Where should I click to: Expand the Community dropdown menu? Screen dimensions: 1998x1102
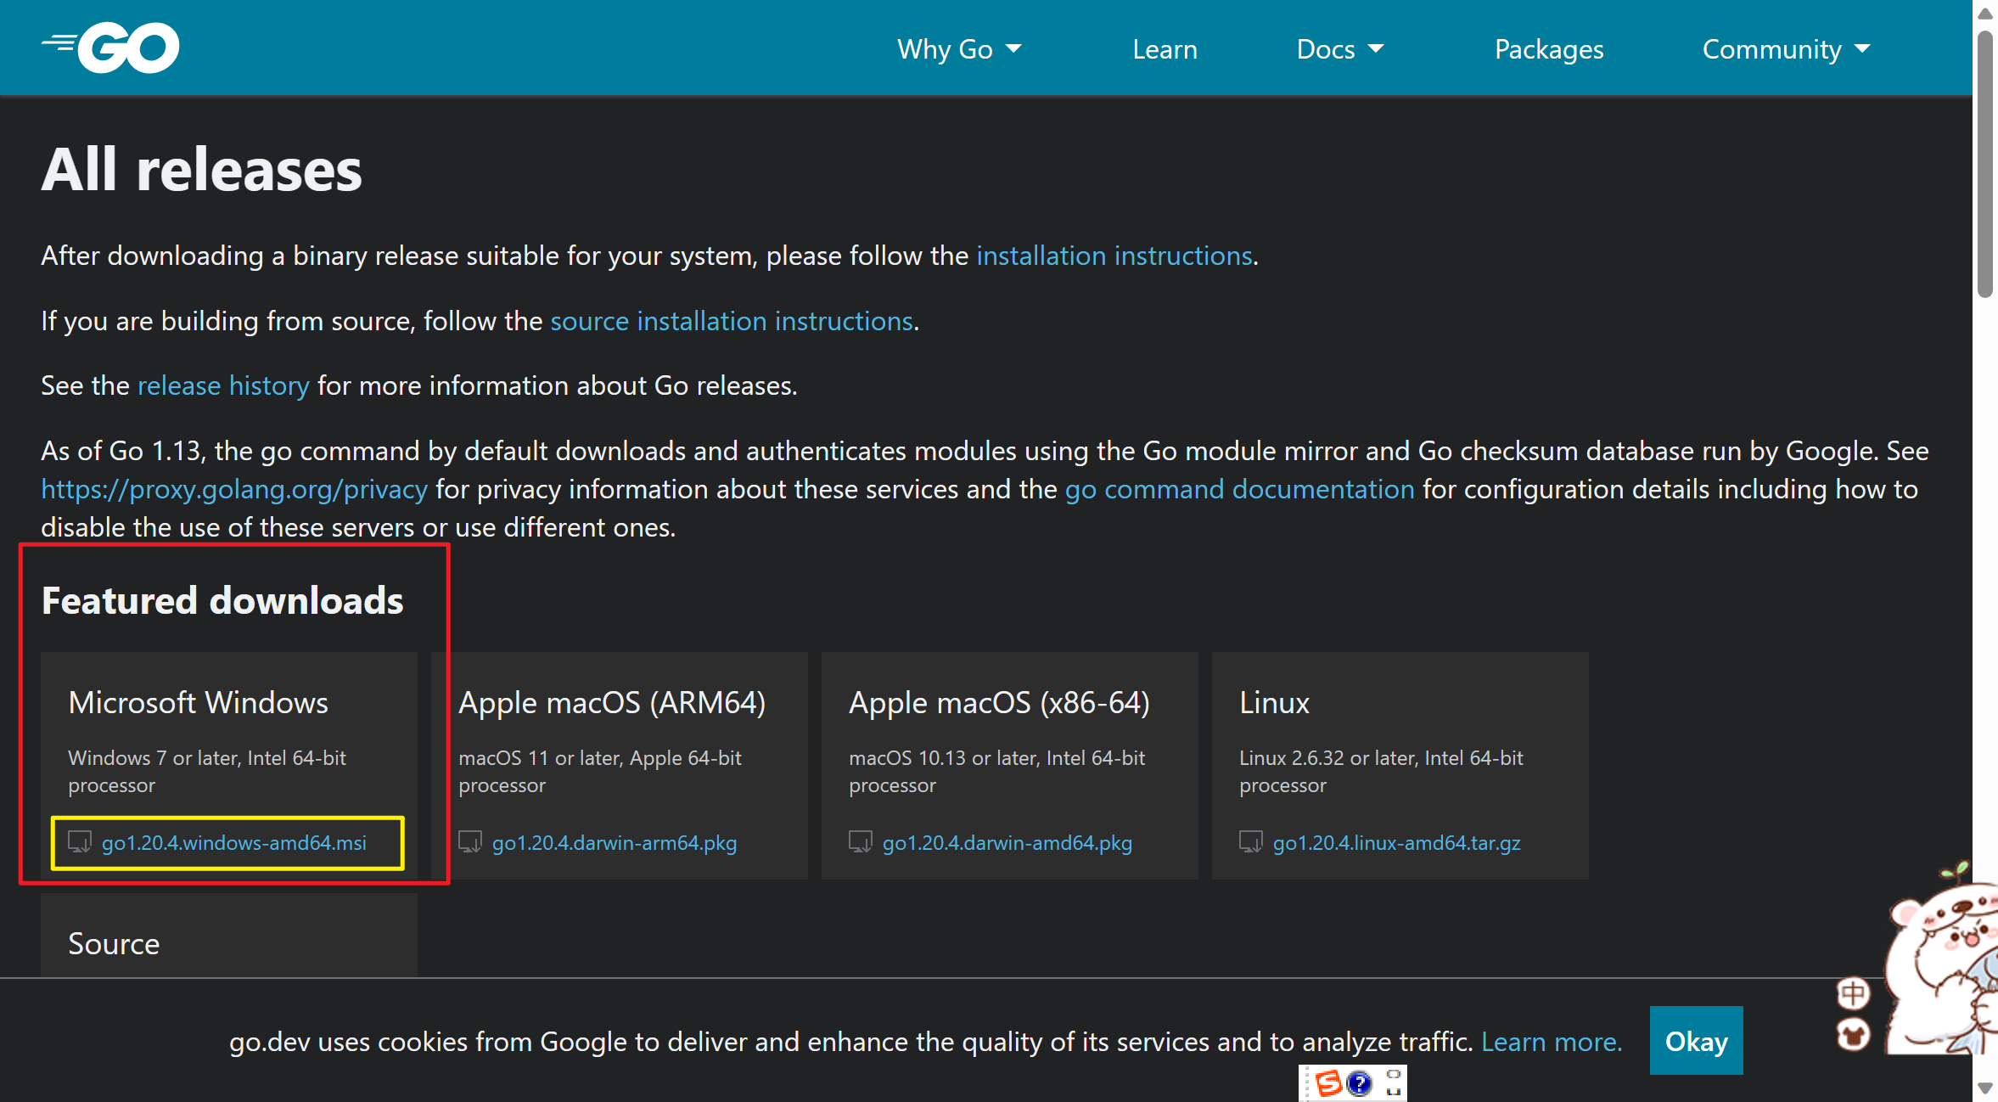point(1786,49)
